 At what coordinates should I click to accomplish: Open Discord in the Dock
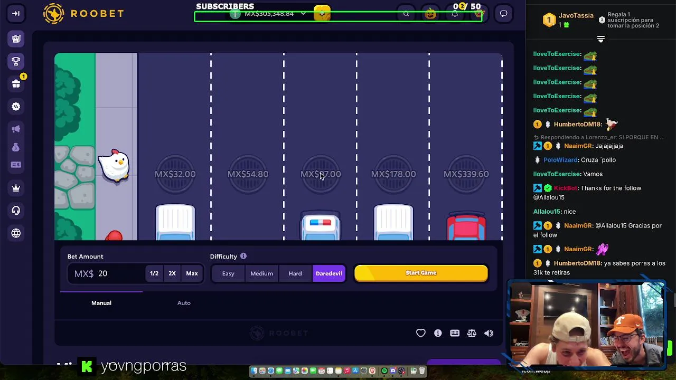click(393, 371)
